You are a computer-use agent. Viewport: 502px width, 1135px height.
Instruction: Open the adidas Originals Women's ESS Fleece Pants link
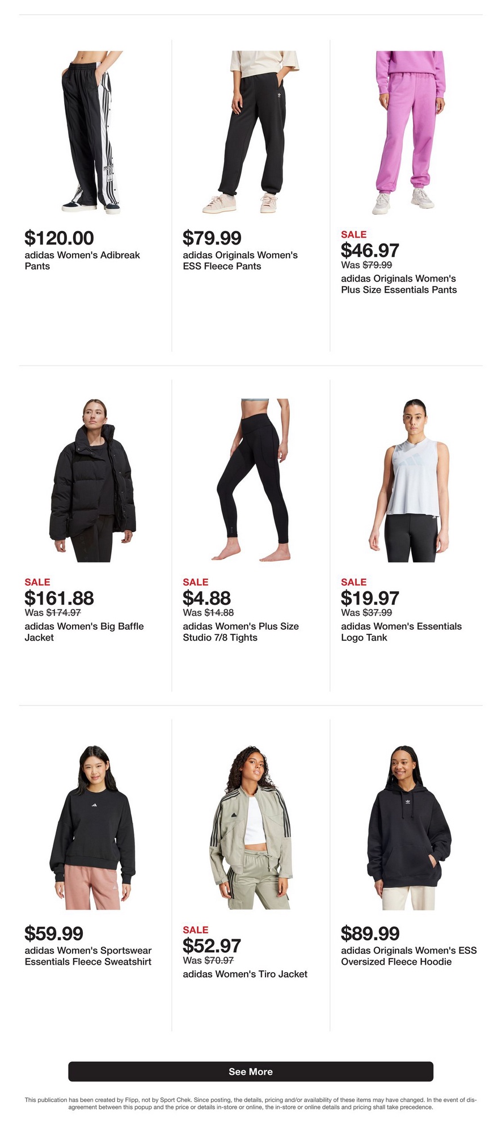click(240, 260)
